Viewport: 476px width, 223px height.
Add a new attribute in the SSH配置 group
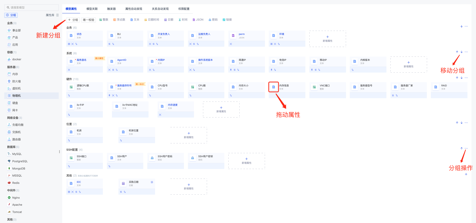click(x=246, y=161)
